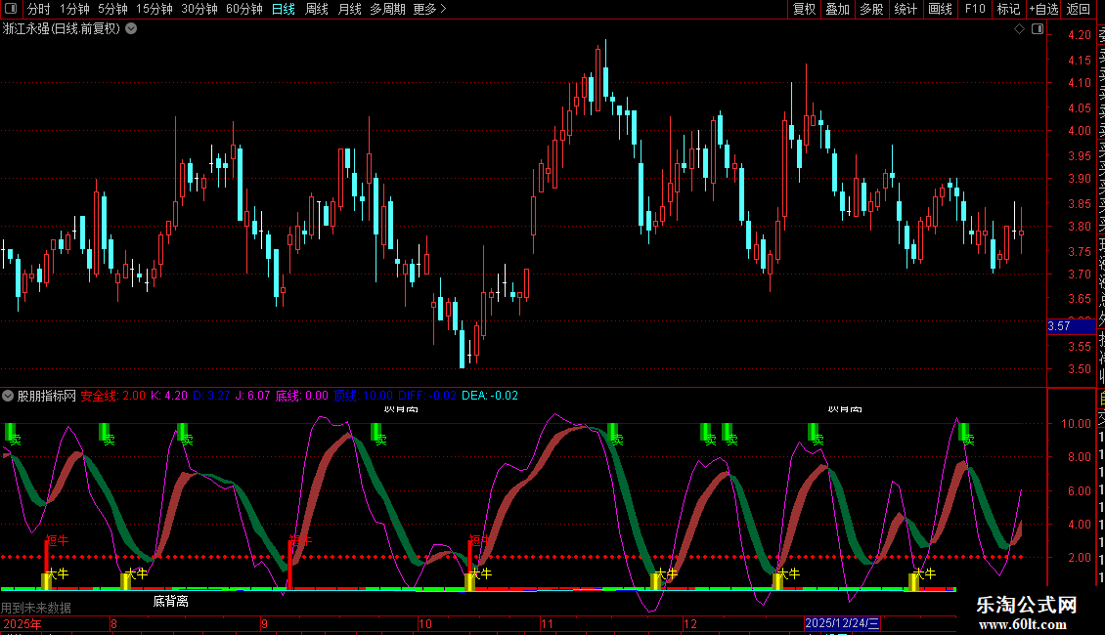
Task: Expand the 更多 period options
Action: click(x=429, y=9)
